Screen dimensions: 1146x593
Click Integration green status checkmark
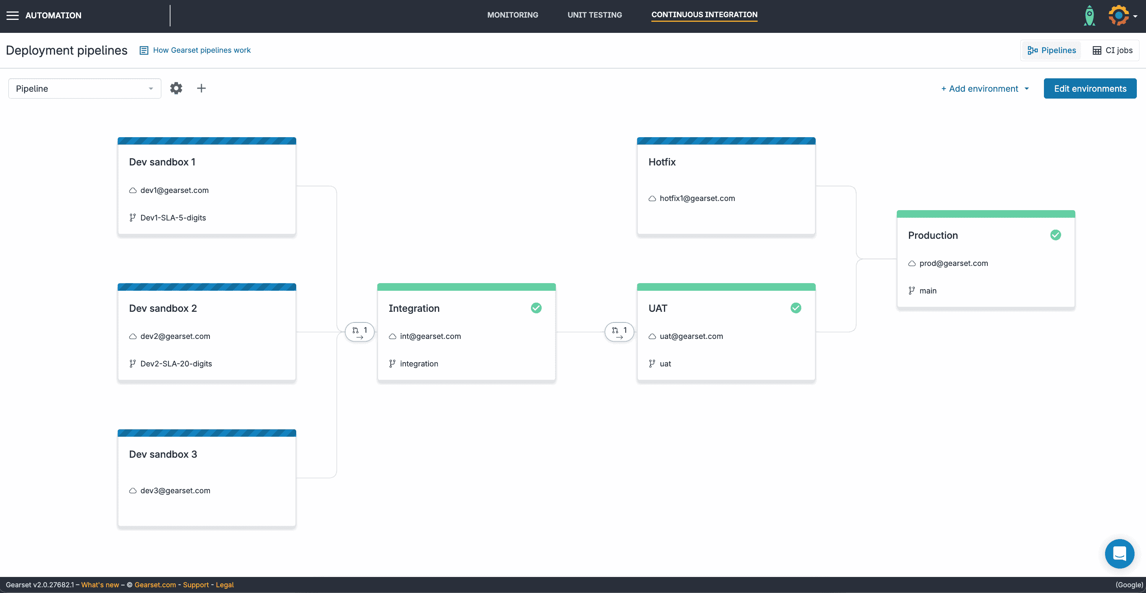[536, 308]
